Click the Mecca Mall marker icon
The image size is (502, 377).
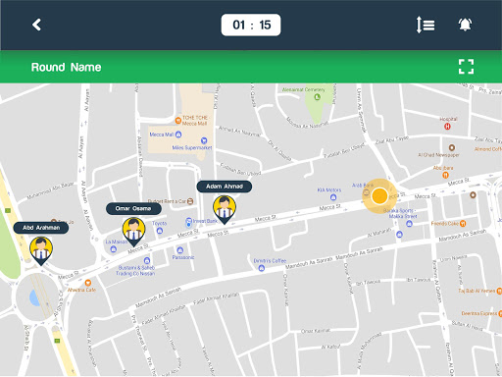point(178,135)
